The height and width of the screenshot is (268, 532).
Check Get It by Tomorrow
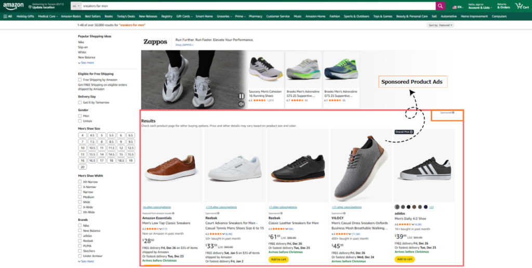pos(80,102)
